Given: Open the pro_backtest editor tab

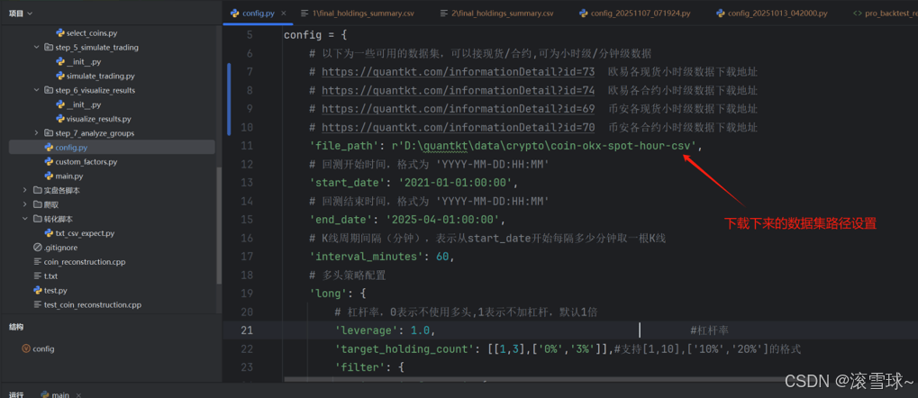Looking at the screenshot, I should pos(886,13).
